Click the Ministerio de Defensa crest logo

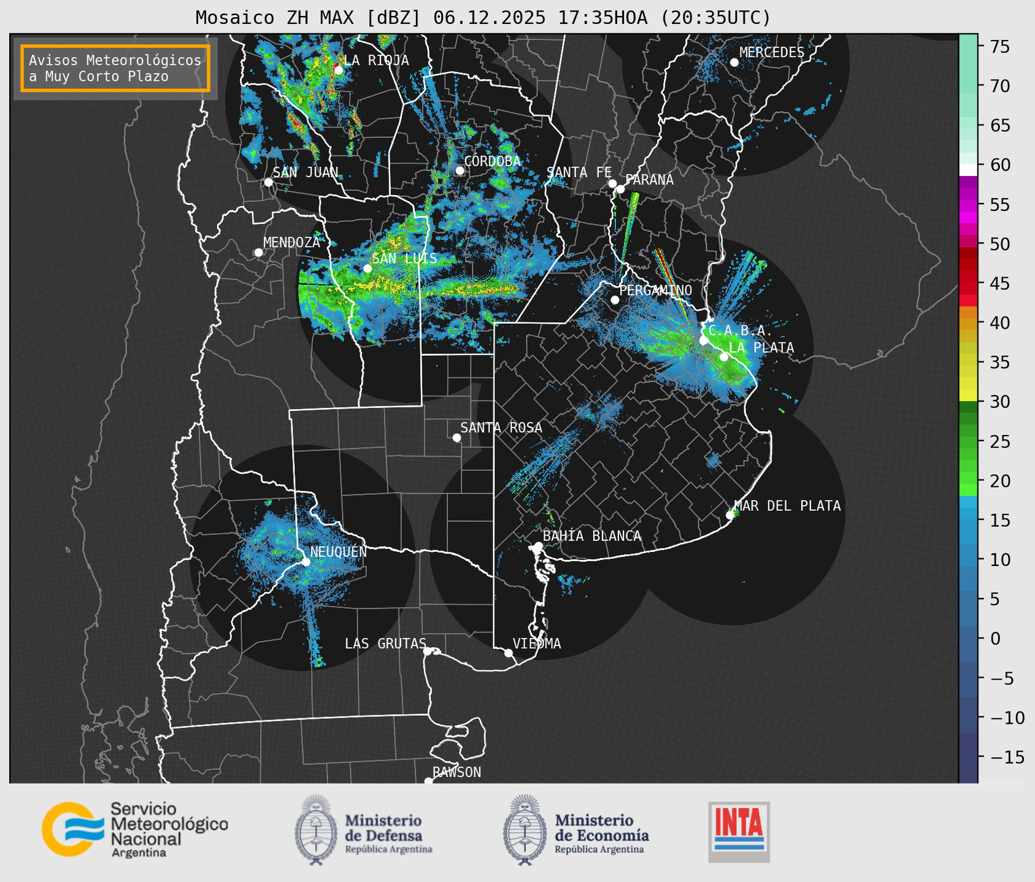point(316,830)
